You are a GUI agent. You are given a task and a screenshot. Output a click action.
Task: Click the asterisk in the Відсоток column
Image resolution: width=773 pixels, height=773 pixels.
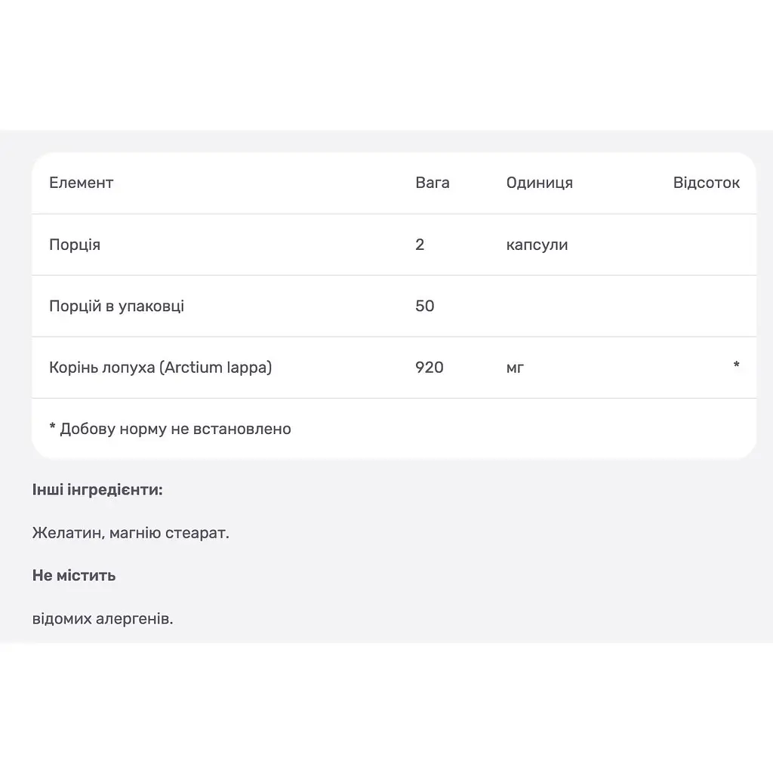coord(736,365)
